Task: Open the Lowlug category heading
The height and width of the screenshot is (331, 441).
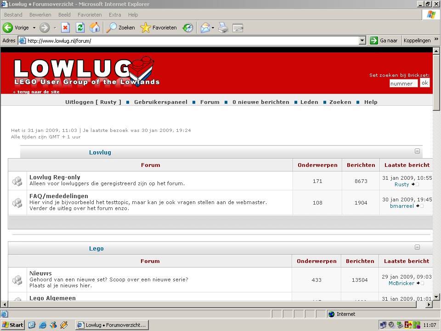Action: click(100, 152)
